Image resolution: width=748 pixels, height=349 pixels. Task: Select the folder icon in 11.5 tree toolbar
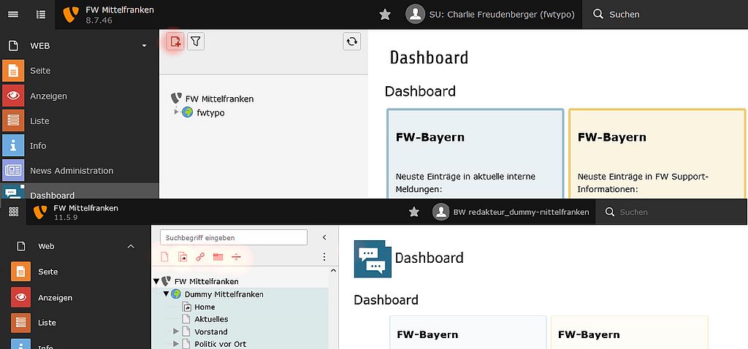point(218,257)
